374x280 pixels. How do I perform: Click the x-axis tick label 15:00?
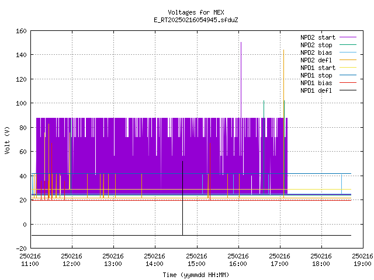point(196,264)
